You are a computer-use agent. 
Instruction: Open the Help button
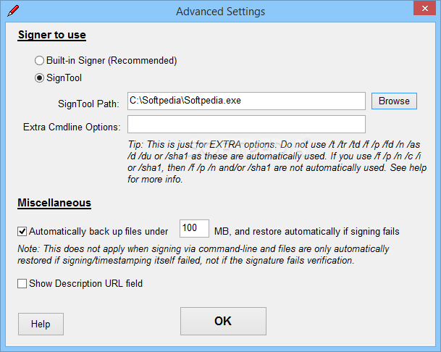coord(41,324)
